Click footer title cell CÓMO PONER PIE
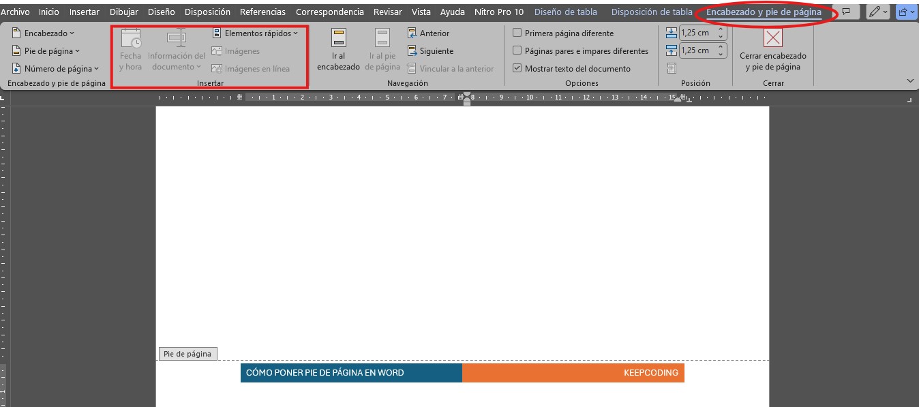919x407 pixels. [x=351, y=373]
